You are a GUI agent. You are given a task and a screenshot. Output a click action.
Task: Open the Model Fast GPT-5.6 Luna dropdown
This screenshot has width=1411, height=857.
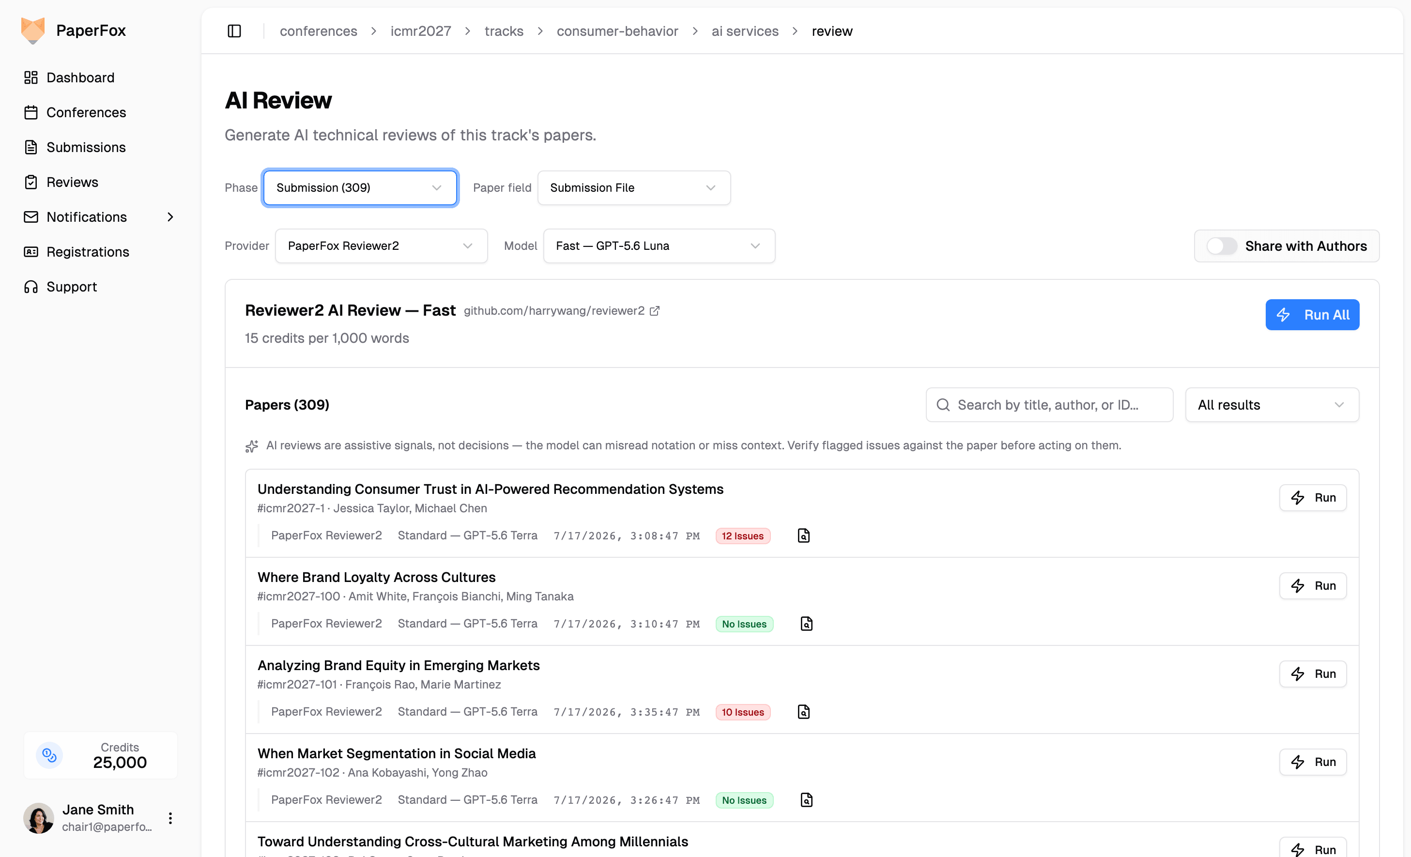click(x=659, y=246)
